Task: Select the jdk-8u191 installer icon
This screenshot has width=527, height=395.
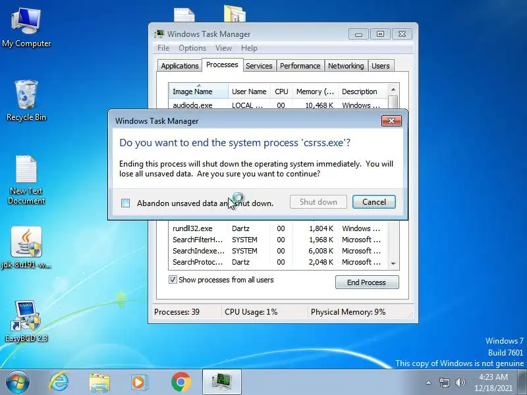Action: 26,248
